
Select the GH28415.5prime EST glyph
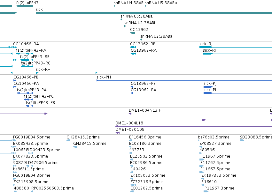coord(75,147)
